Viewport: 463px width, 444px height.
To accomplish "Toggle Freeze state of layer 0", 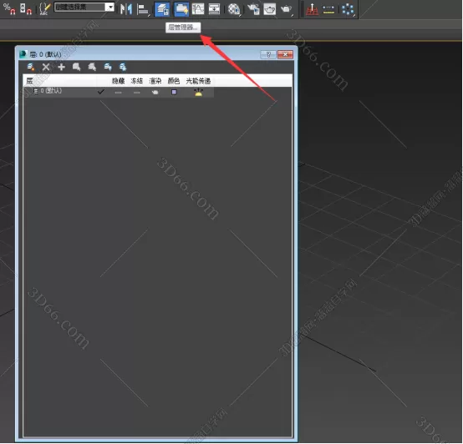I will pos(137,93).
